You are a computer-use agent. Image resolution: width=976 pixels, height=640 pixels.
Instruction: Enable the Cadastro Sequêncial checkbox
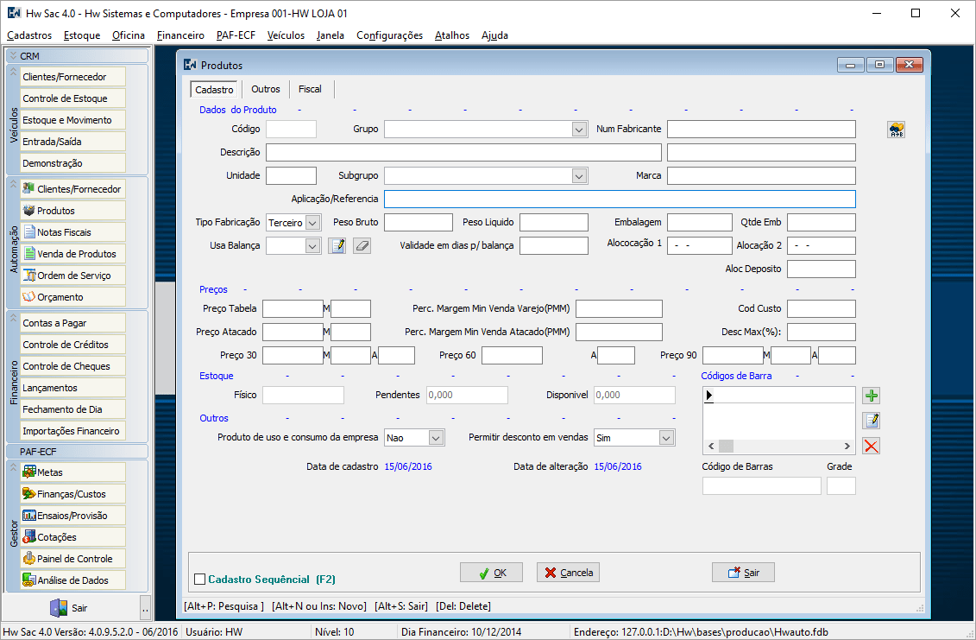point(200,580)
